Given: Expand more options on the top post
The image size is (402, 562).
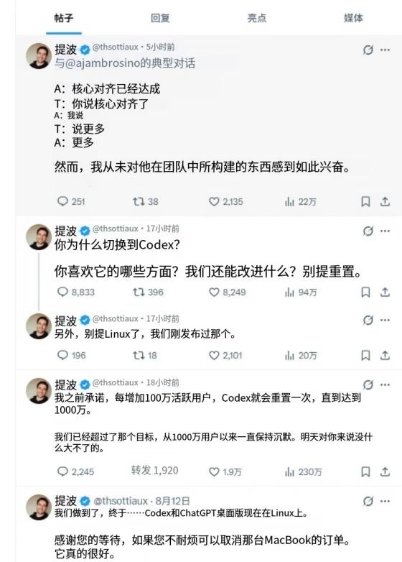Looking at the screenshot, I should pyautogui.click(x=385, y=50).
